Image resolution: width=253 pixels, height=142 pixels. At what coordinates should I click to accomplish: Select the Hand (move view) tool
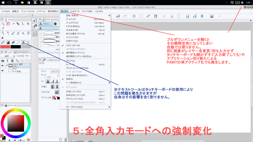8,24
